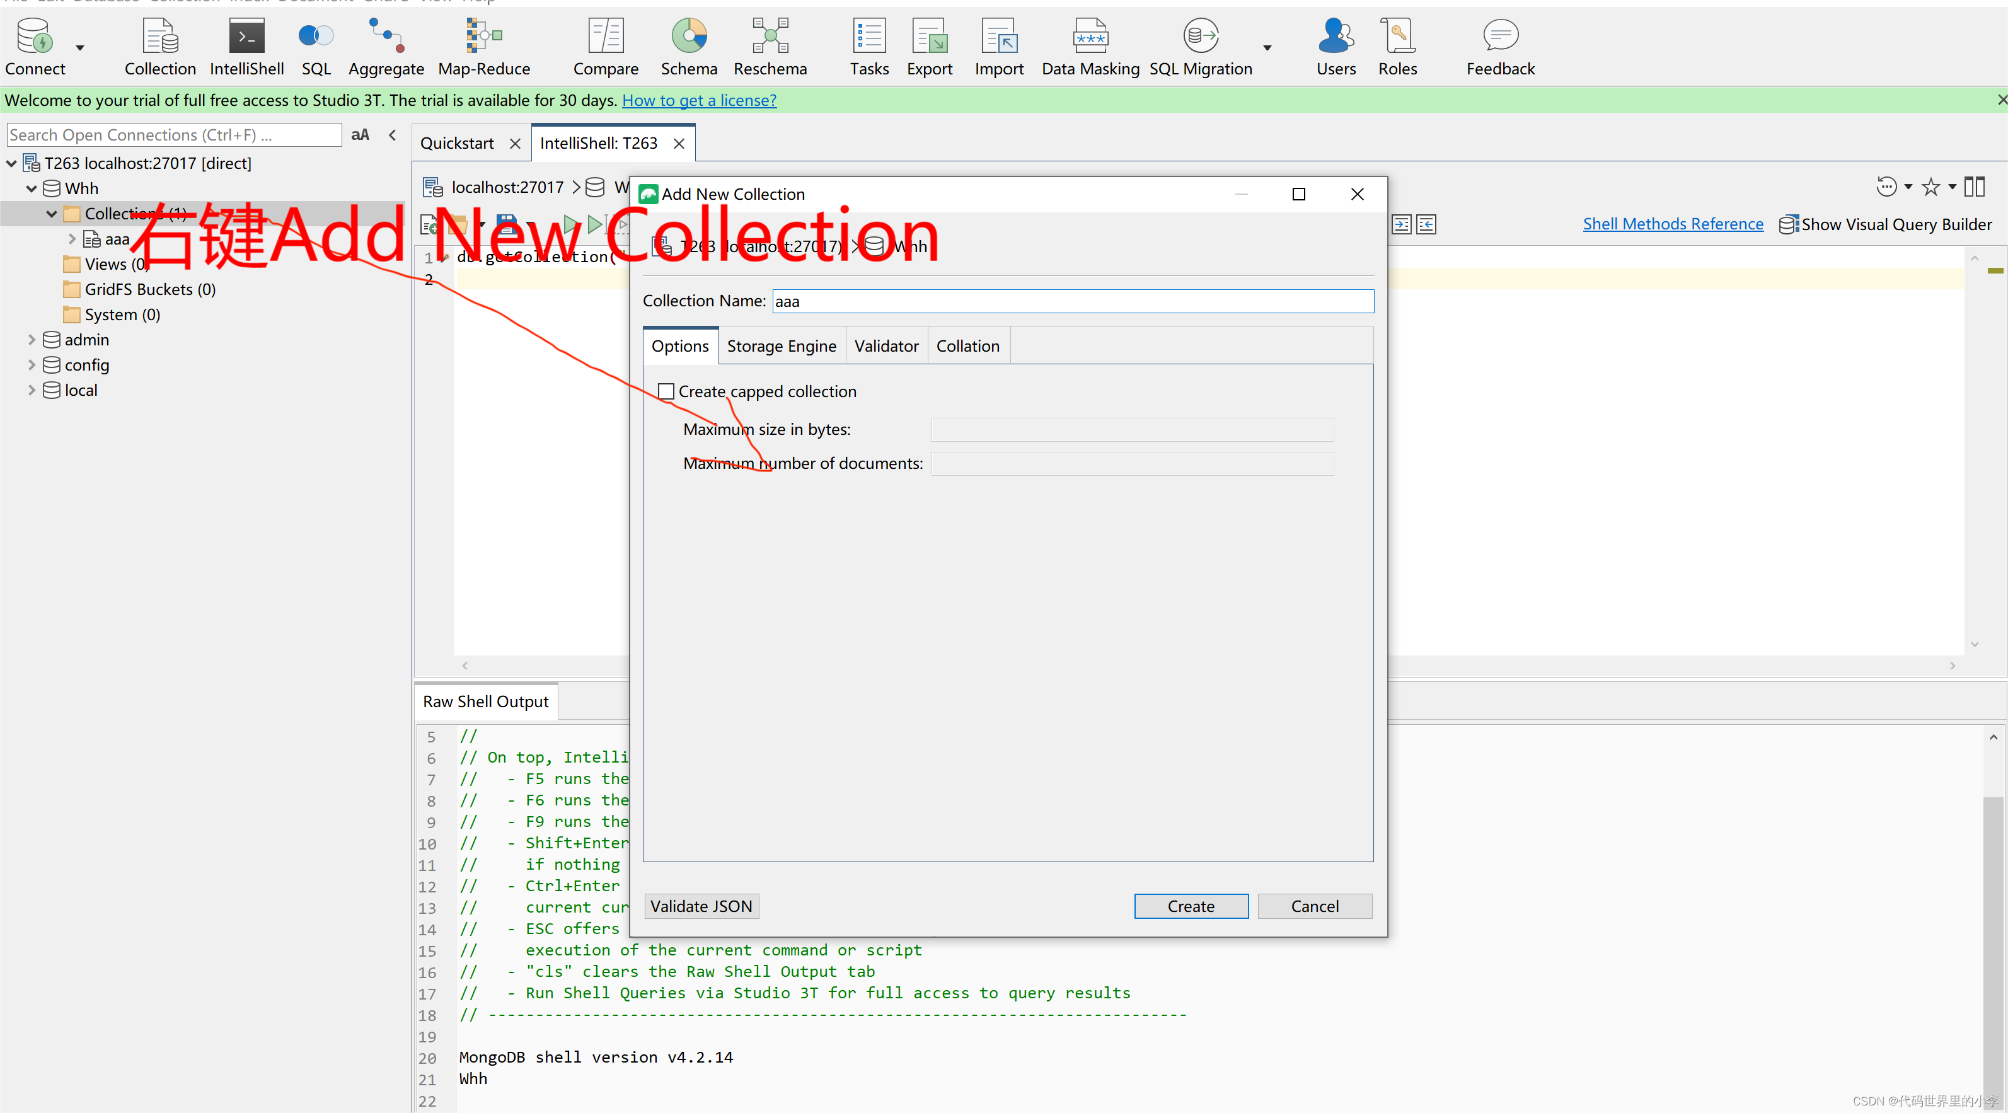Open the Aggregate pipeline editor
Viewport: 2008px width, 1113px height.
coord(386,47)
